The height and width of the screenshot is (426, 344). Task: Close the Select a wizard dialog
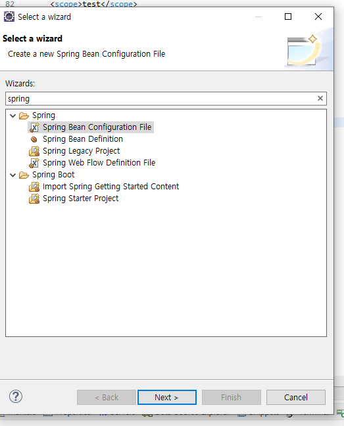(318, 16)
